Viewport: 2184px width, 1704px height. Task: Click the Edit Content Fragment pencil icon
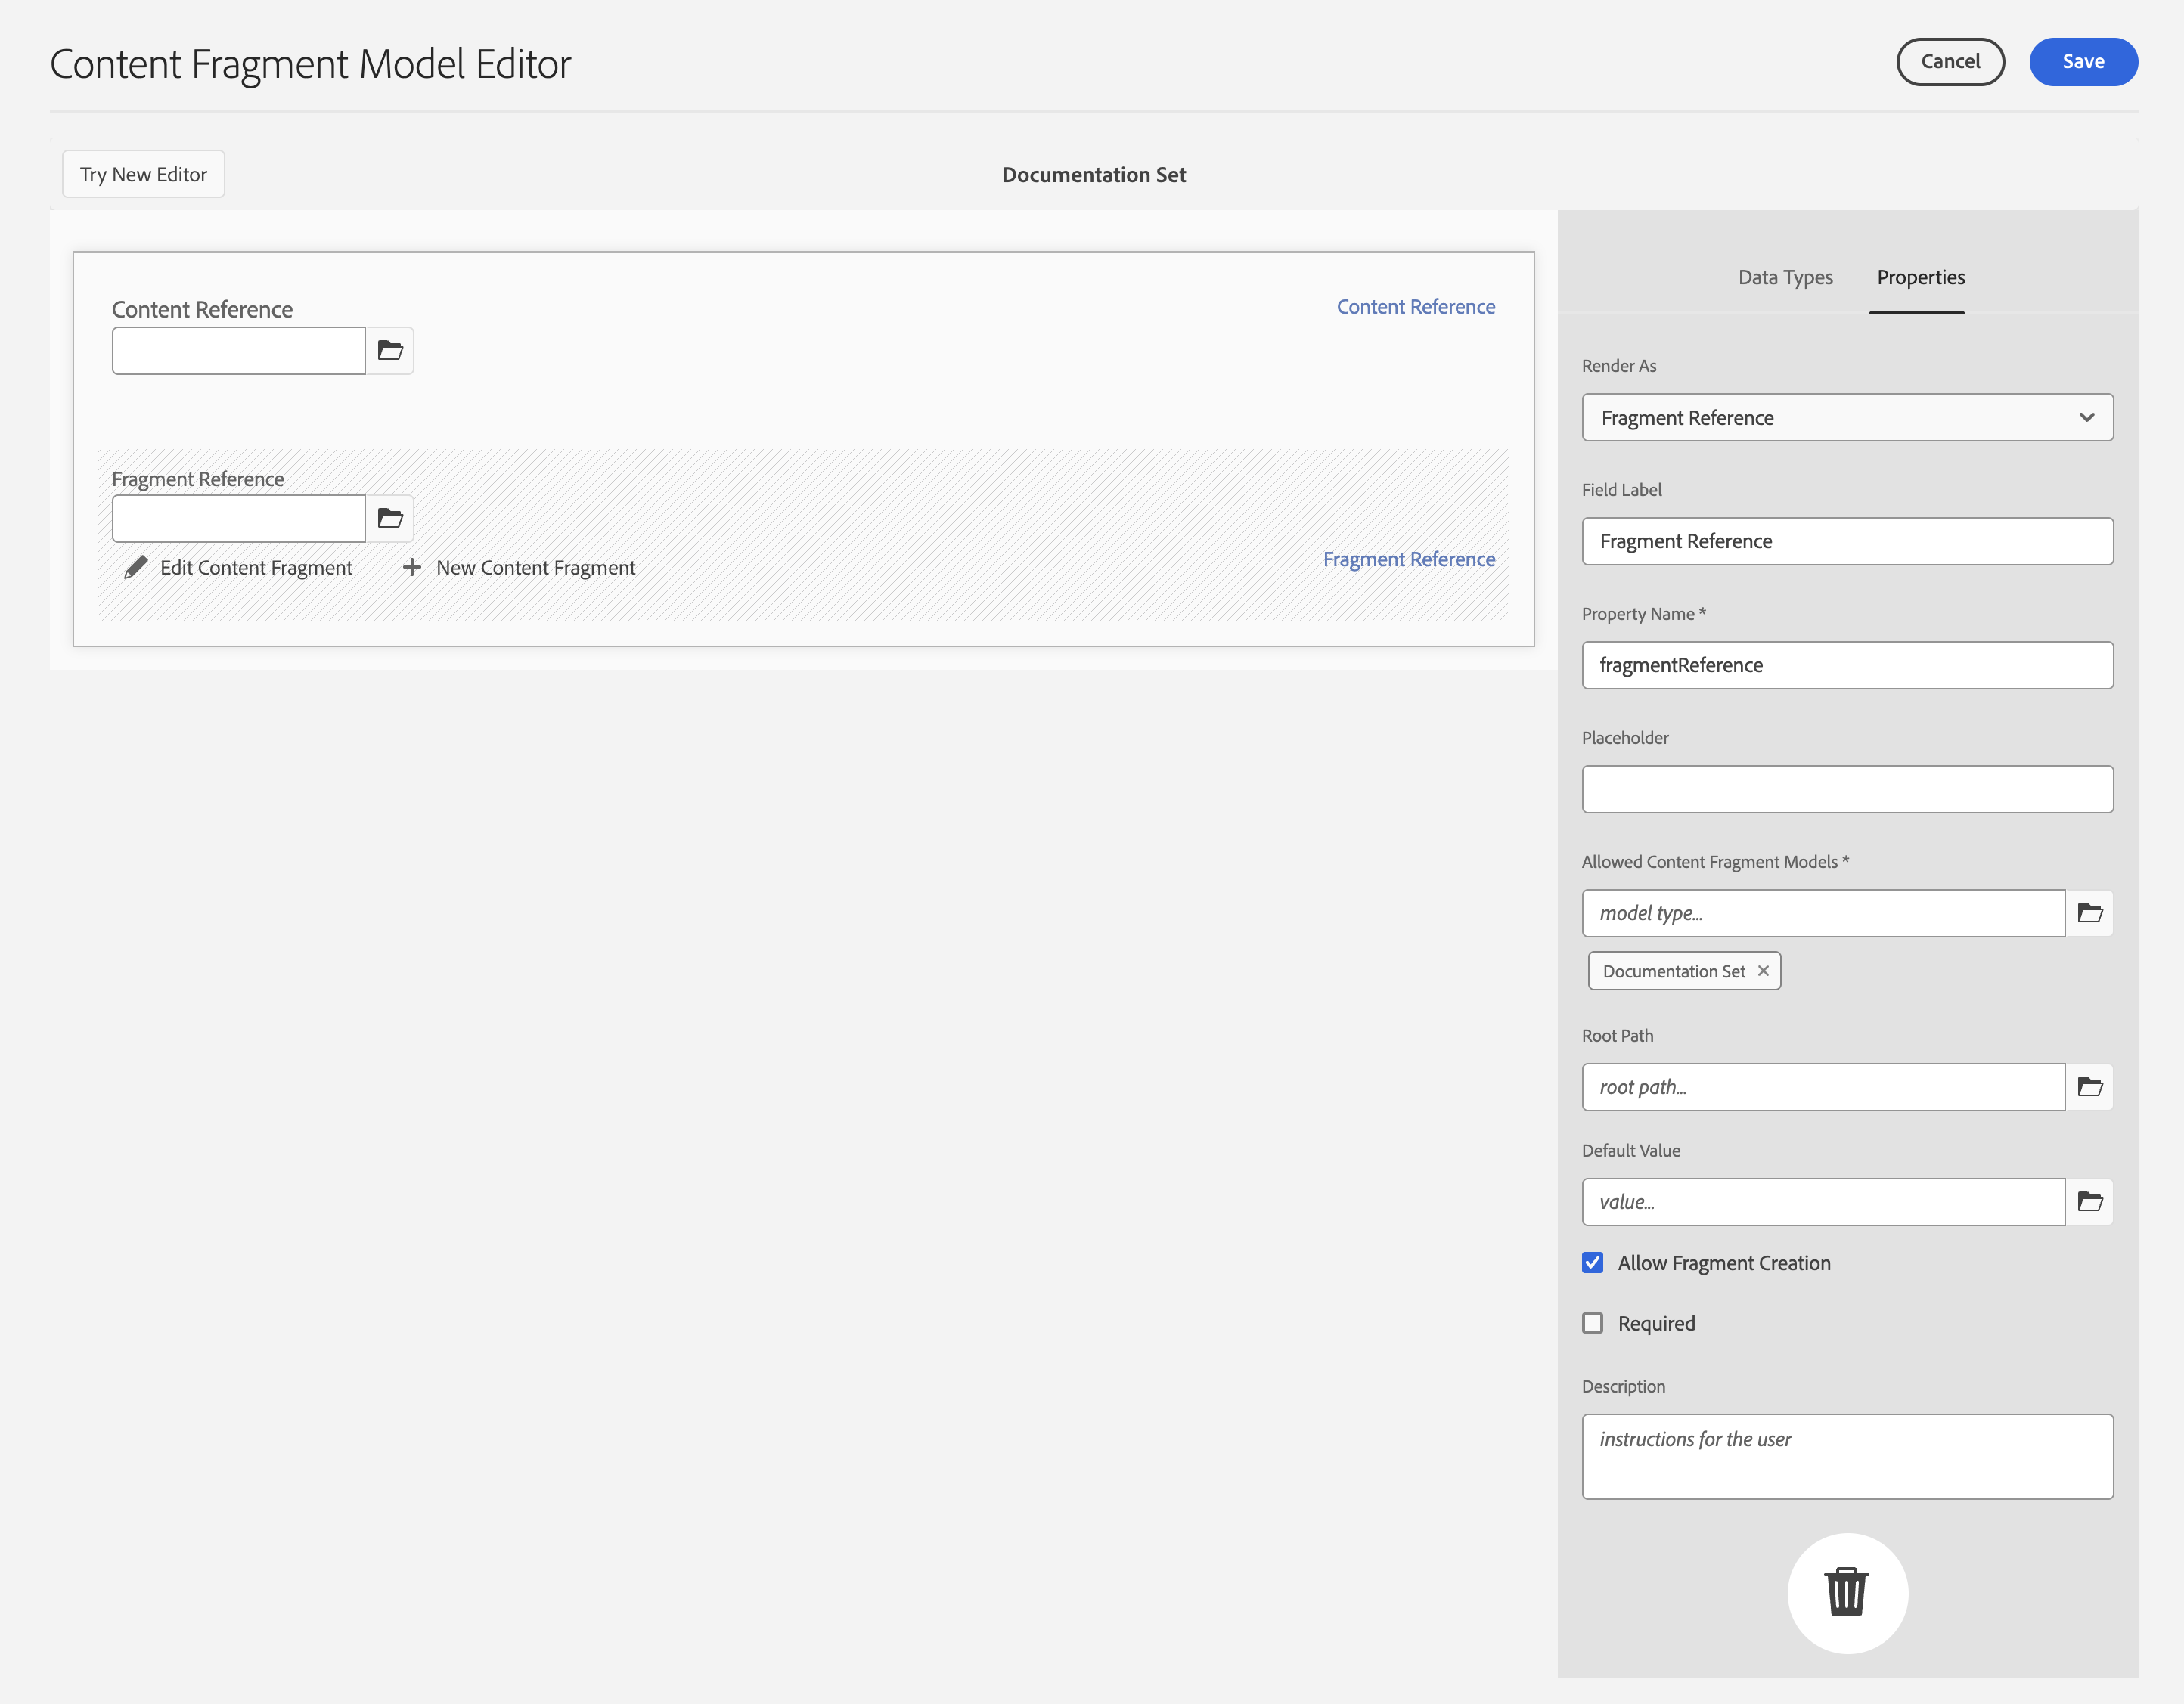[x=136, y=568]
